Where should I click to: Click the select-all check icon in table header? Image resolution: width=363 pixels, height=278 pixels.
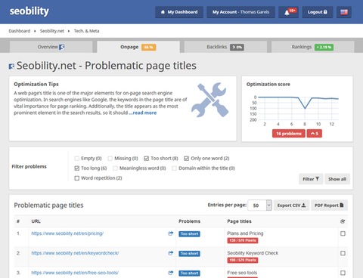[x=343, y=221]
